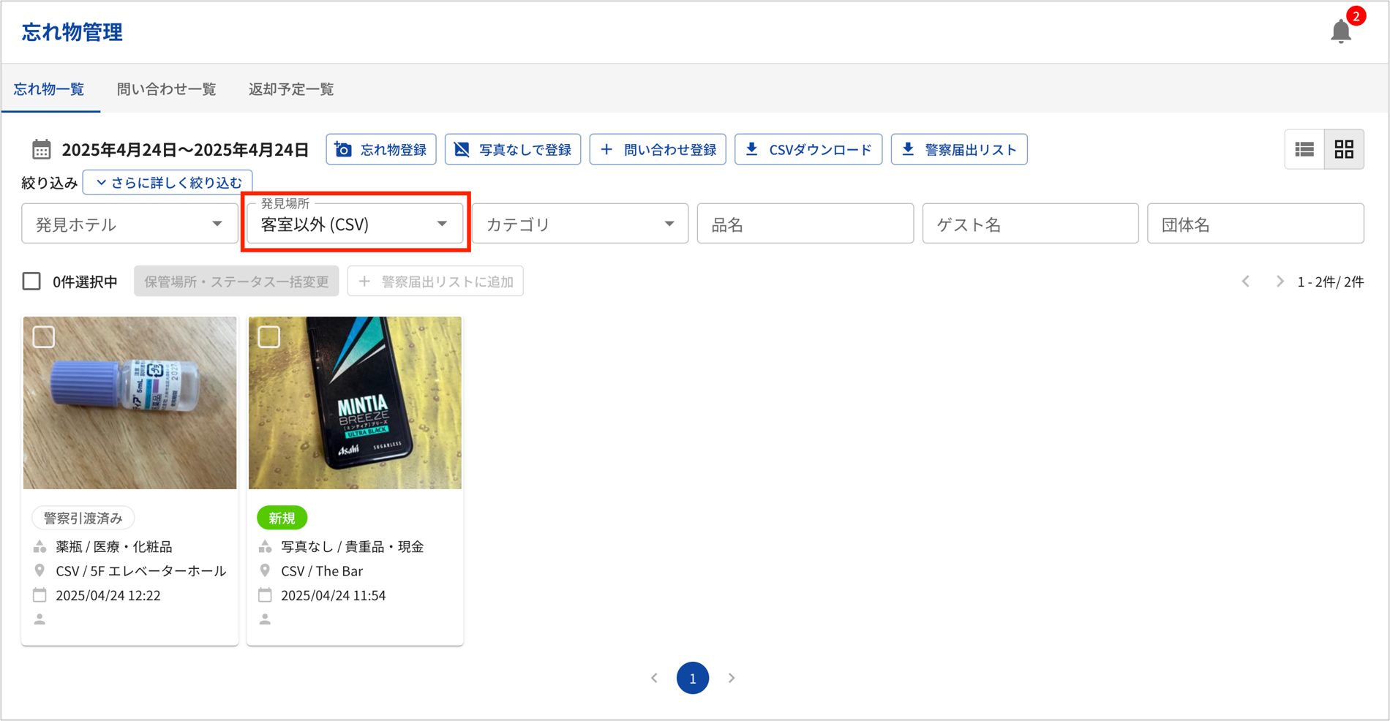Screen dimensions: 1390x721
Task: Click the ゲスト名 input field
Action: coord(1031,224)
